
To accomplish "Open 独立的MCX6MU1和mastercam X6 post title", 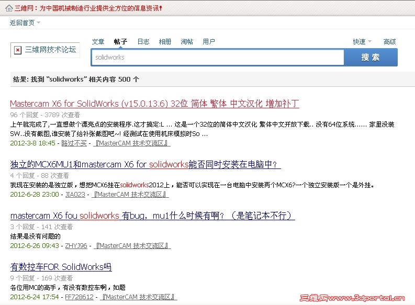I will (x=145, y=164).
